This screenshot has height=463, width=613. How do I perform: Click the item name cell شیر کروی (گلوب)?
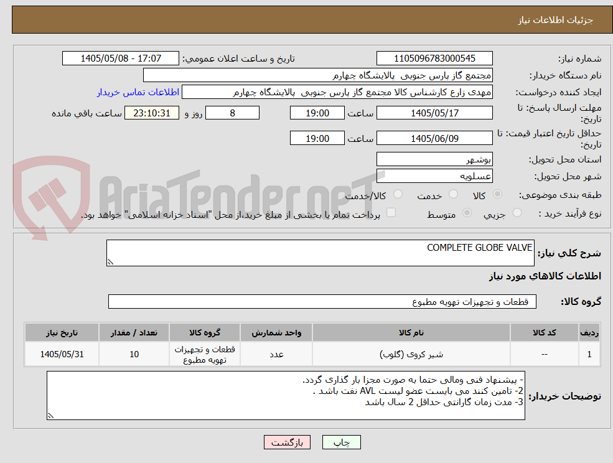(x=411, y=354)
